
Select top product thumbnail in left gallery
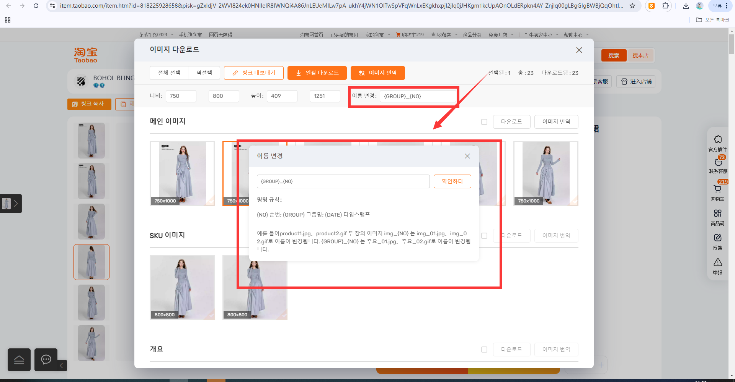pyautogui.click(x=91, y=141)
